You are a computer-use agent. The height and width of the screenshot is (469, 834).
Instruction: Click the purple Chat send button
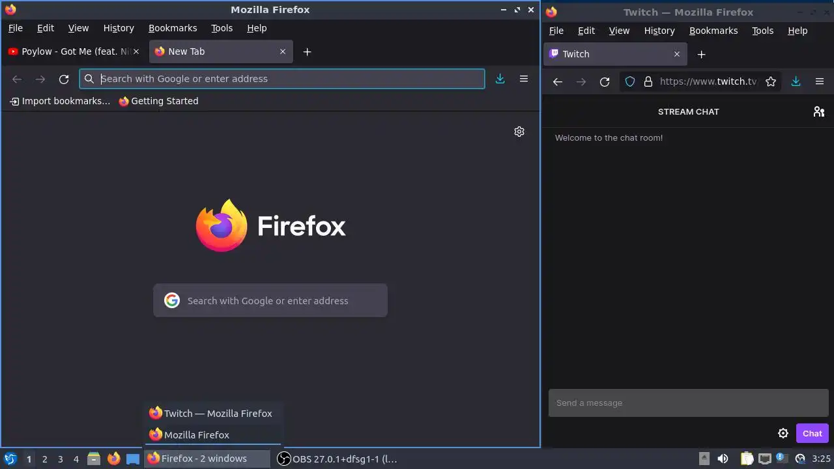click(812, 433)
